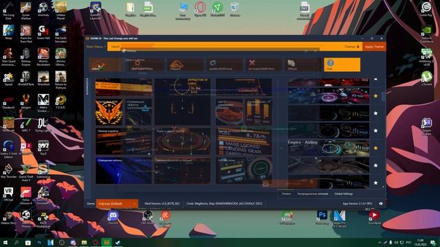The image size is (440, 247).
Task: Select the orange bar-chart distributor tile
Action: [258, 112]
